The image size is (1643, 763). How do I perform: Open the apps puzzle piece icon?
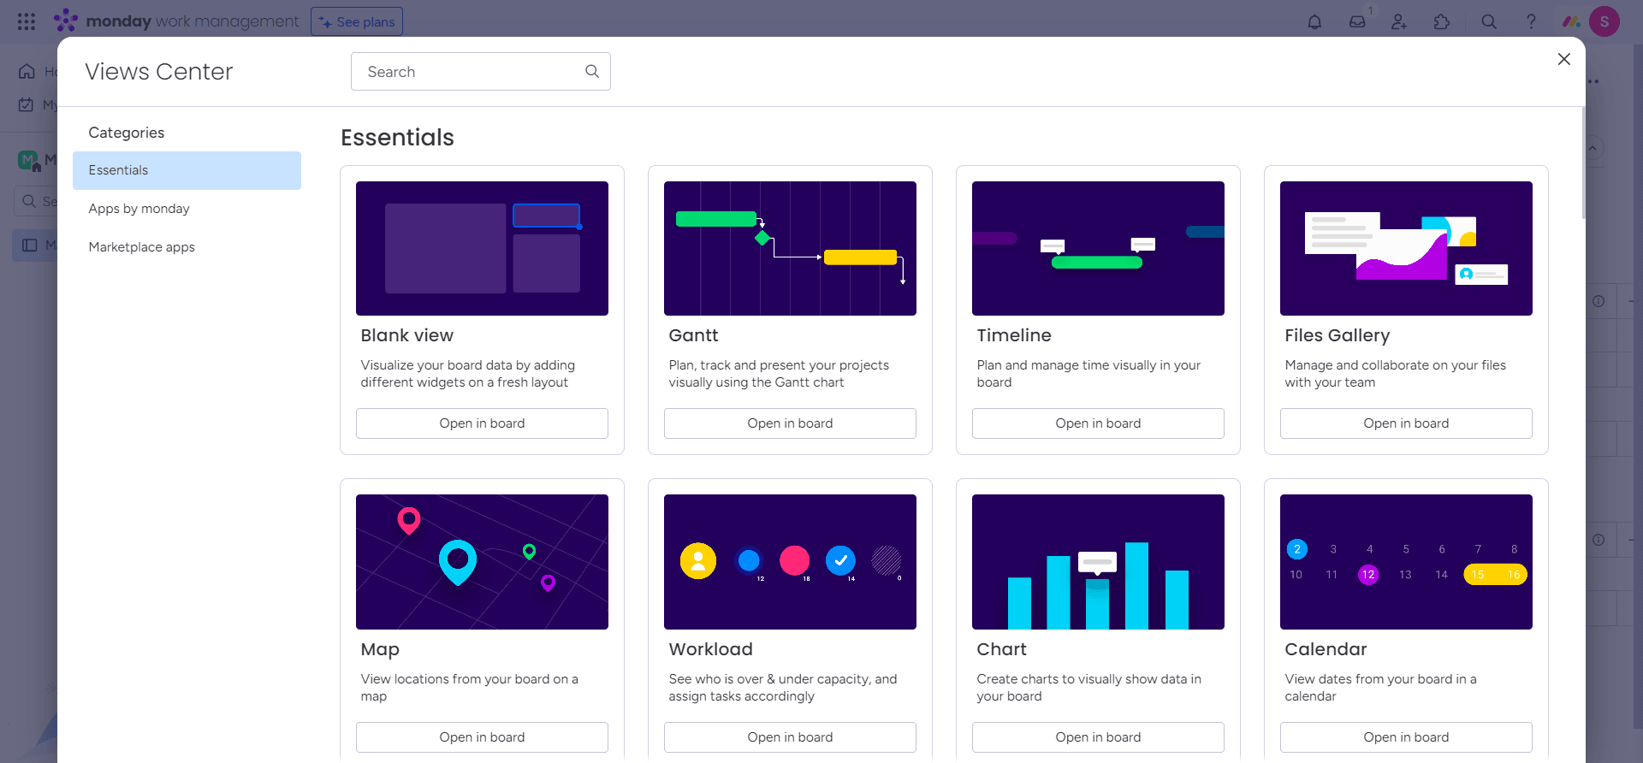coord(1442,22)
